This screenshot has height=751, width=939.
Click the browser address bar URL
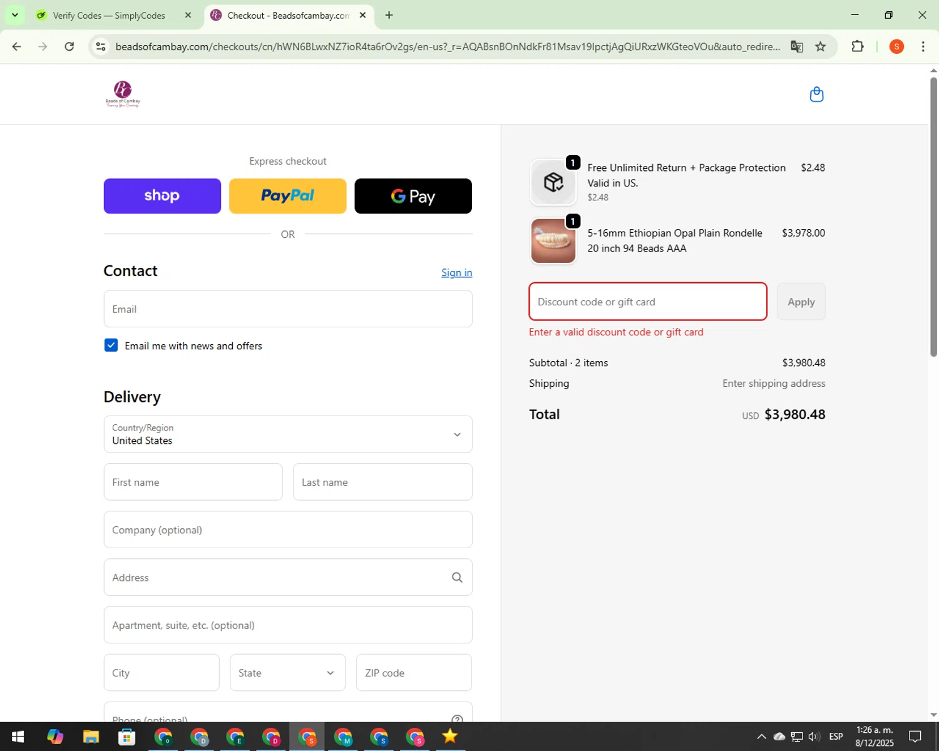click(x=448, y=46)
